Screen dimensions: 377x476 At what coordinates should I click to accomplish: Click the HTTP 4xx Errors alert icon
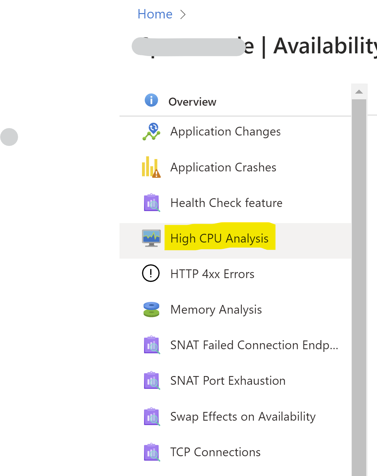click(151, 274)
